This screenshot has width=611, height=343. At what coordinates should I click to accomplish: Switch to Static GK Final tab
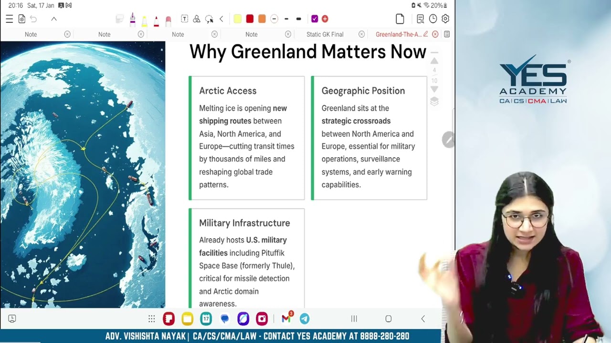point(325,34)
